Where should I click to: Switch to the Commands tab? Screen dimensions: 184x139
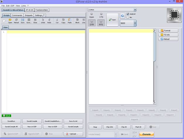point(17,15)
